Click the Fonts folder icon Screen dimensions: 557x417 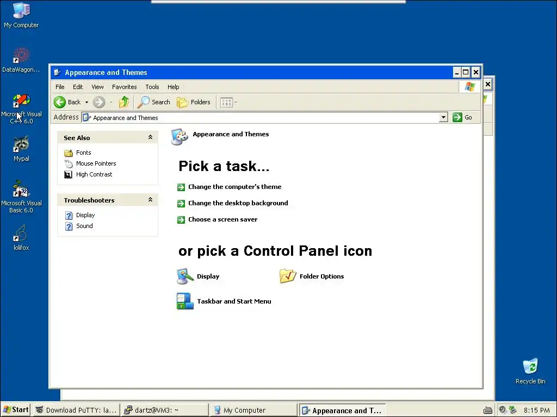tap(69, 153)
